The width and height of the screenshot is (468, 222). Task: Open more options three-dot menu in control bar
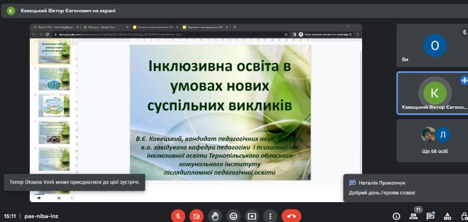(270, 216)
